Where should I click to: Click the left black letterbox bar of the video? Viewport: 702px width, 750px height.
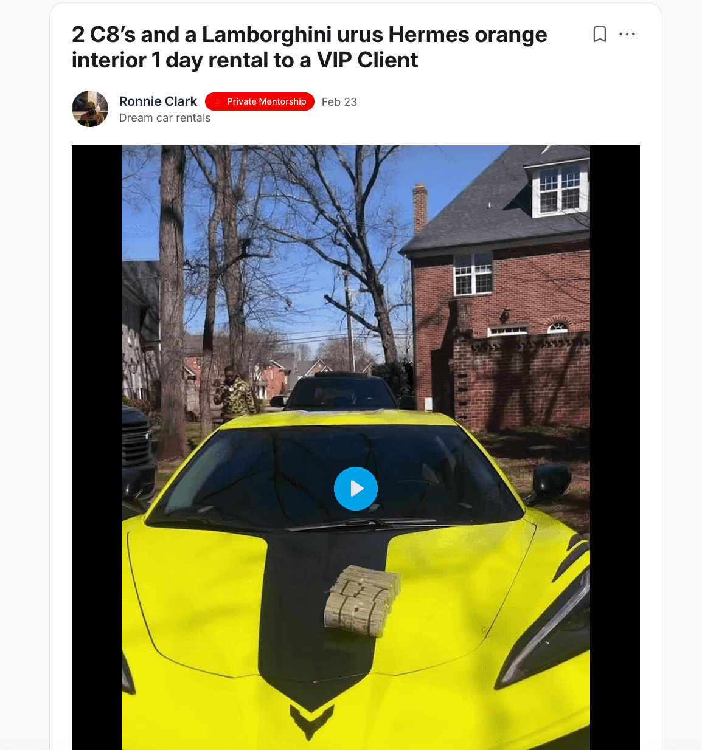pos(97,447)
